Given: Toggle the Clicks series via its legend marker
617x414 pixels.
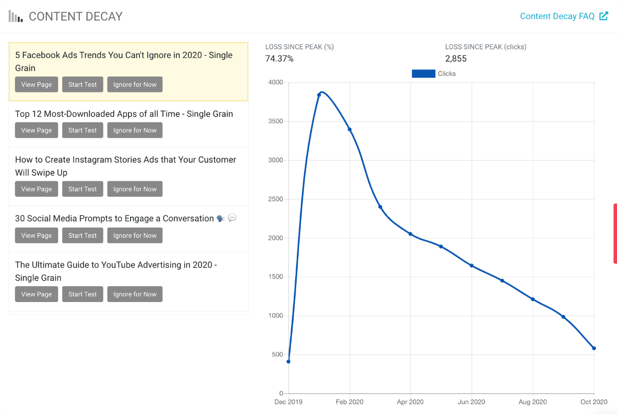Looking at the screenshot, I should point(423,73).
